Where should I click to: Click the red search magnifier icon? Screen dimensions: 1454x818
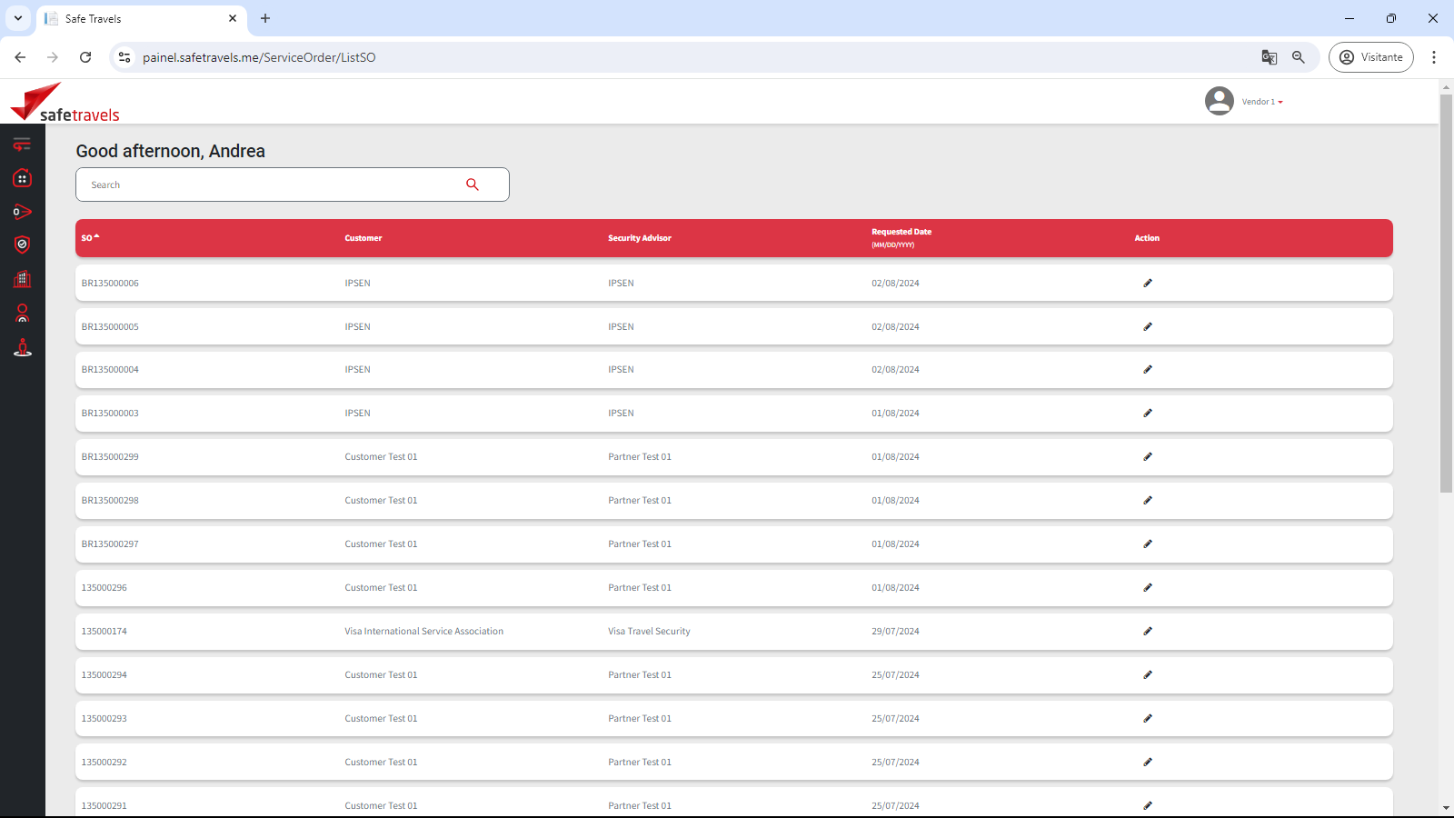(x=473, y=185)
